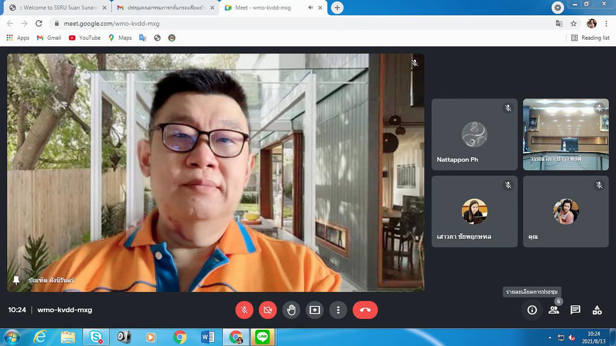Open more options three-dot menu

(x=338, y=310)
